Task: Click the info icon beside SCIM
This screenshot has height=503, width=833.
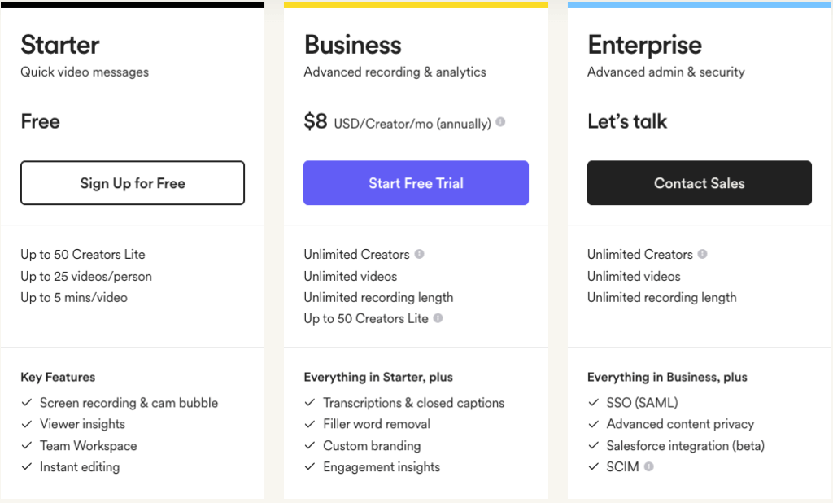Action: [648, 466]
